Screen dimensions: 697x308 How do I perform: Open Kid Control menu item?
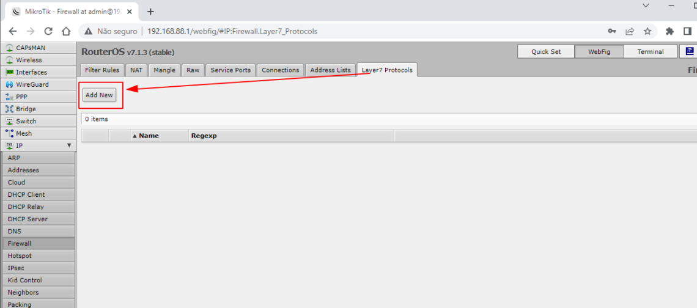tap(39, 280)
